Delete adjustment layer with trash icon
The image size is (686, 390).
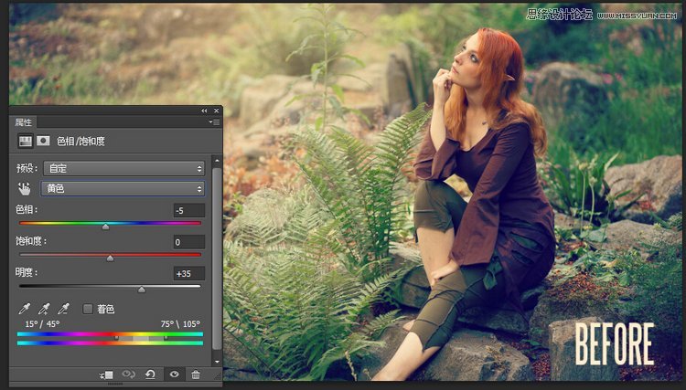(x=195, y=374)
